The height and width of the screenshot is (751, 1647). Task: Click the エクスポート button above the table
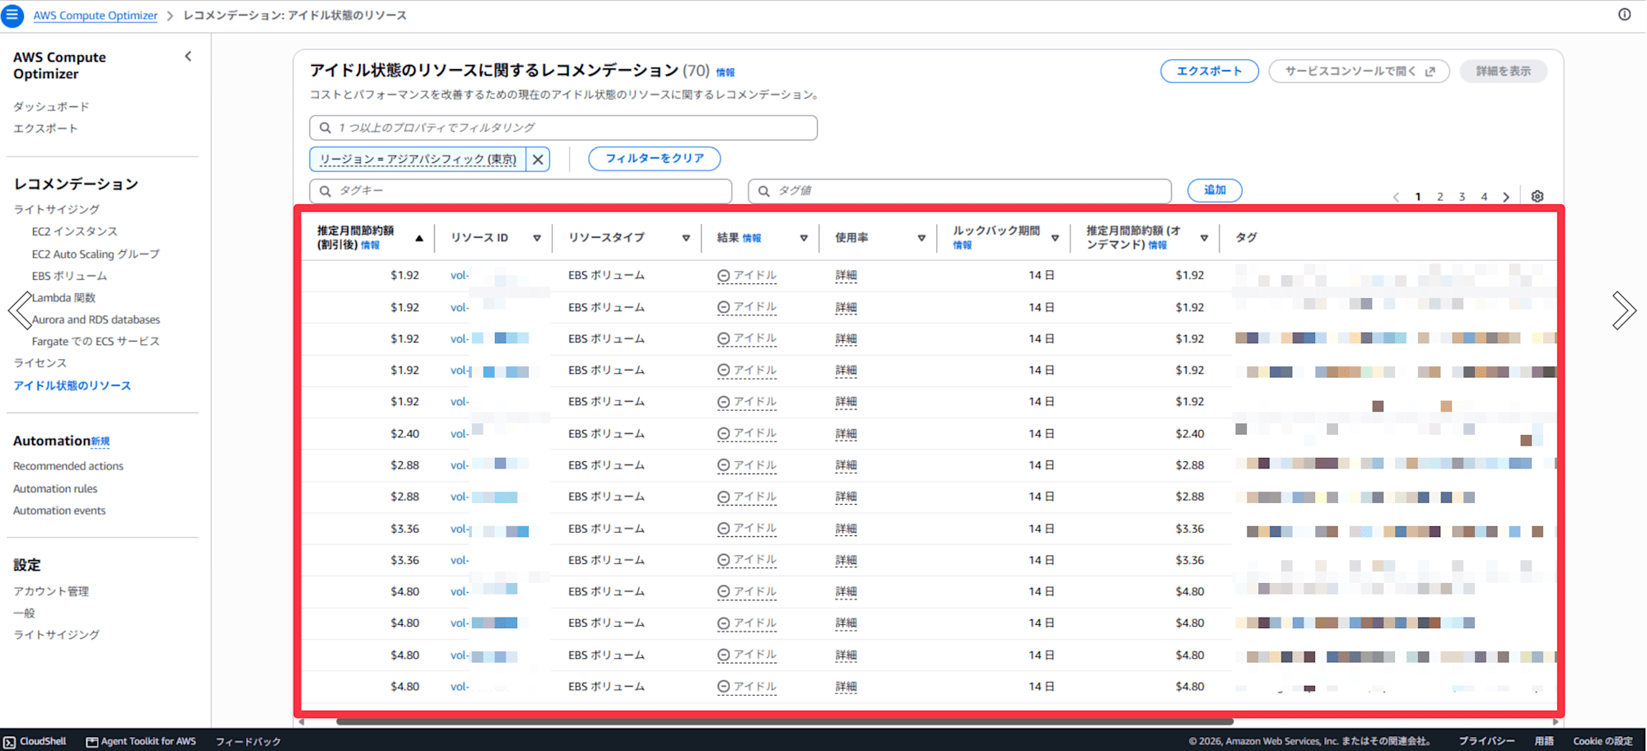(x=1210, y=72)
